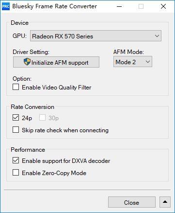
Task: Close window using title bar X
Action: click(x=163, y=6)
